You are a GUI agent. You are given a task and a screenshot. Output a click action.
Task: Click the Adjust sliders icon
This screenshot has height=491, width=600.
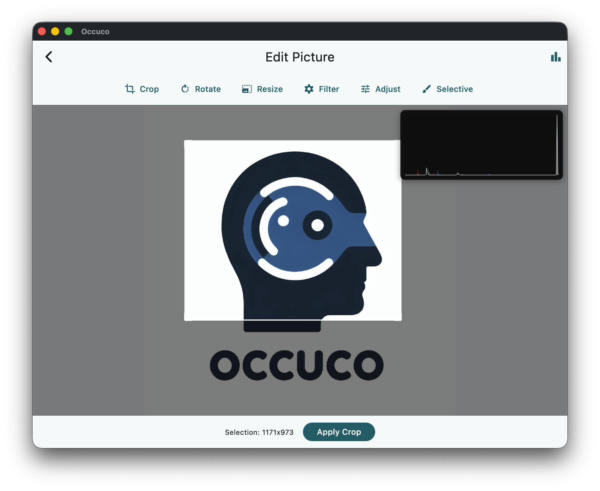365,89
